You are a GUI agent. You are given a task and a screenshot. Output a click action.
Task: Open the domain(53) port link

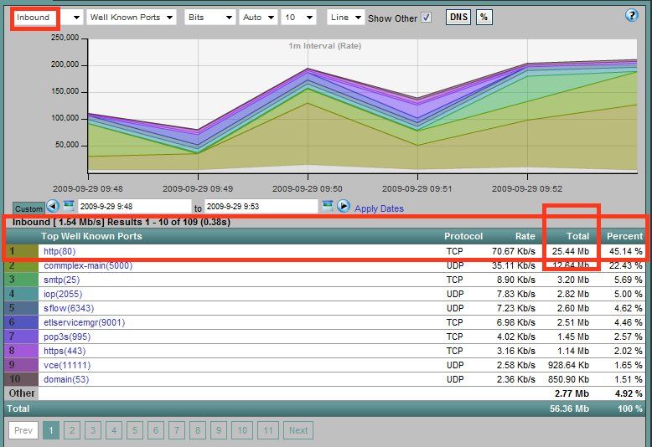click(x=66, y=379)
